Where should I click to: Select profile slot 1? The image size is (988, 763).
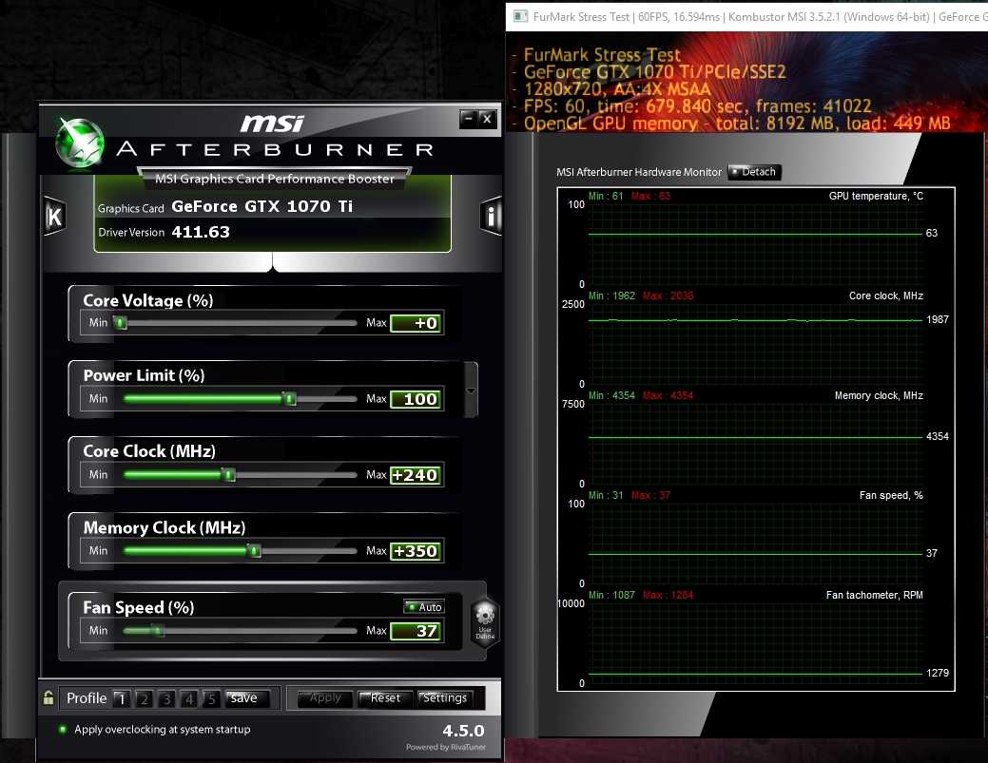click(x=121, y=699)
